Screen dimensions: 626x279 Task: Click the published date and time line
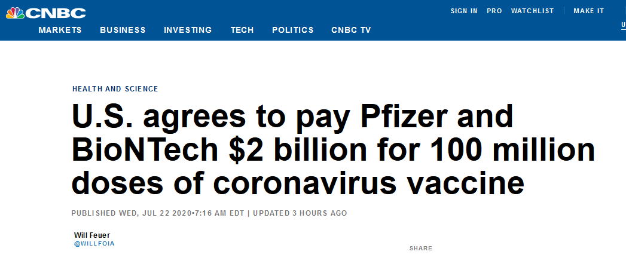tap(157, 213)
